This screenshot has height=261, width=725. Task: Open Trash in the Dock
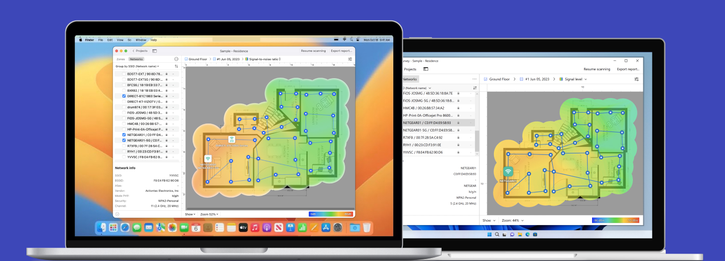point(367,227)
